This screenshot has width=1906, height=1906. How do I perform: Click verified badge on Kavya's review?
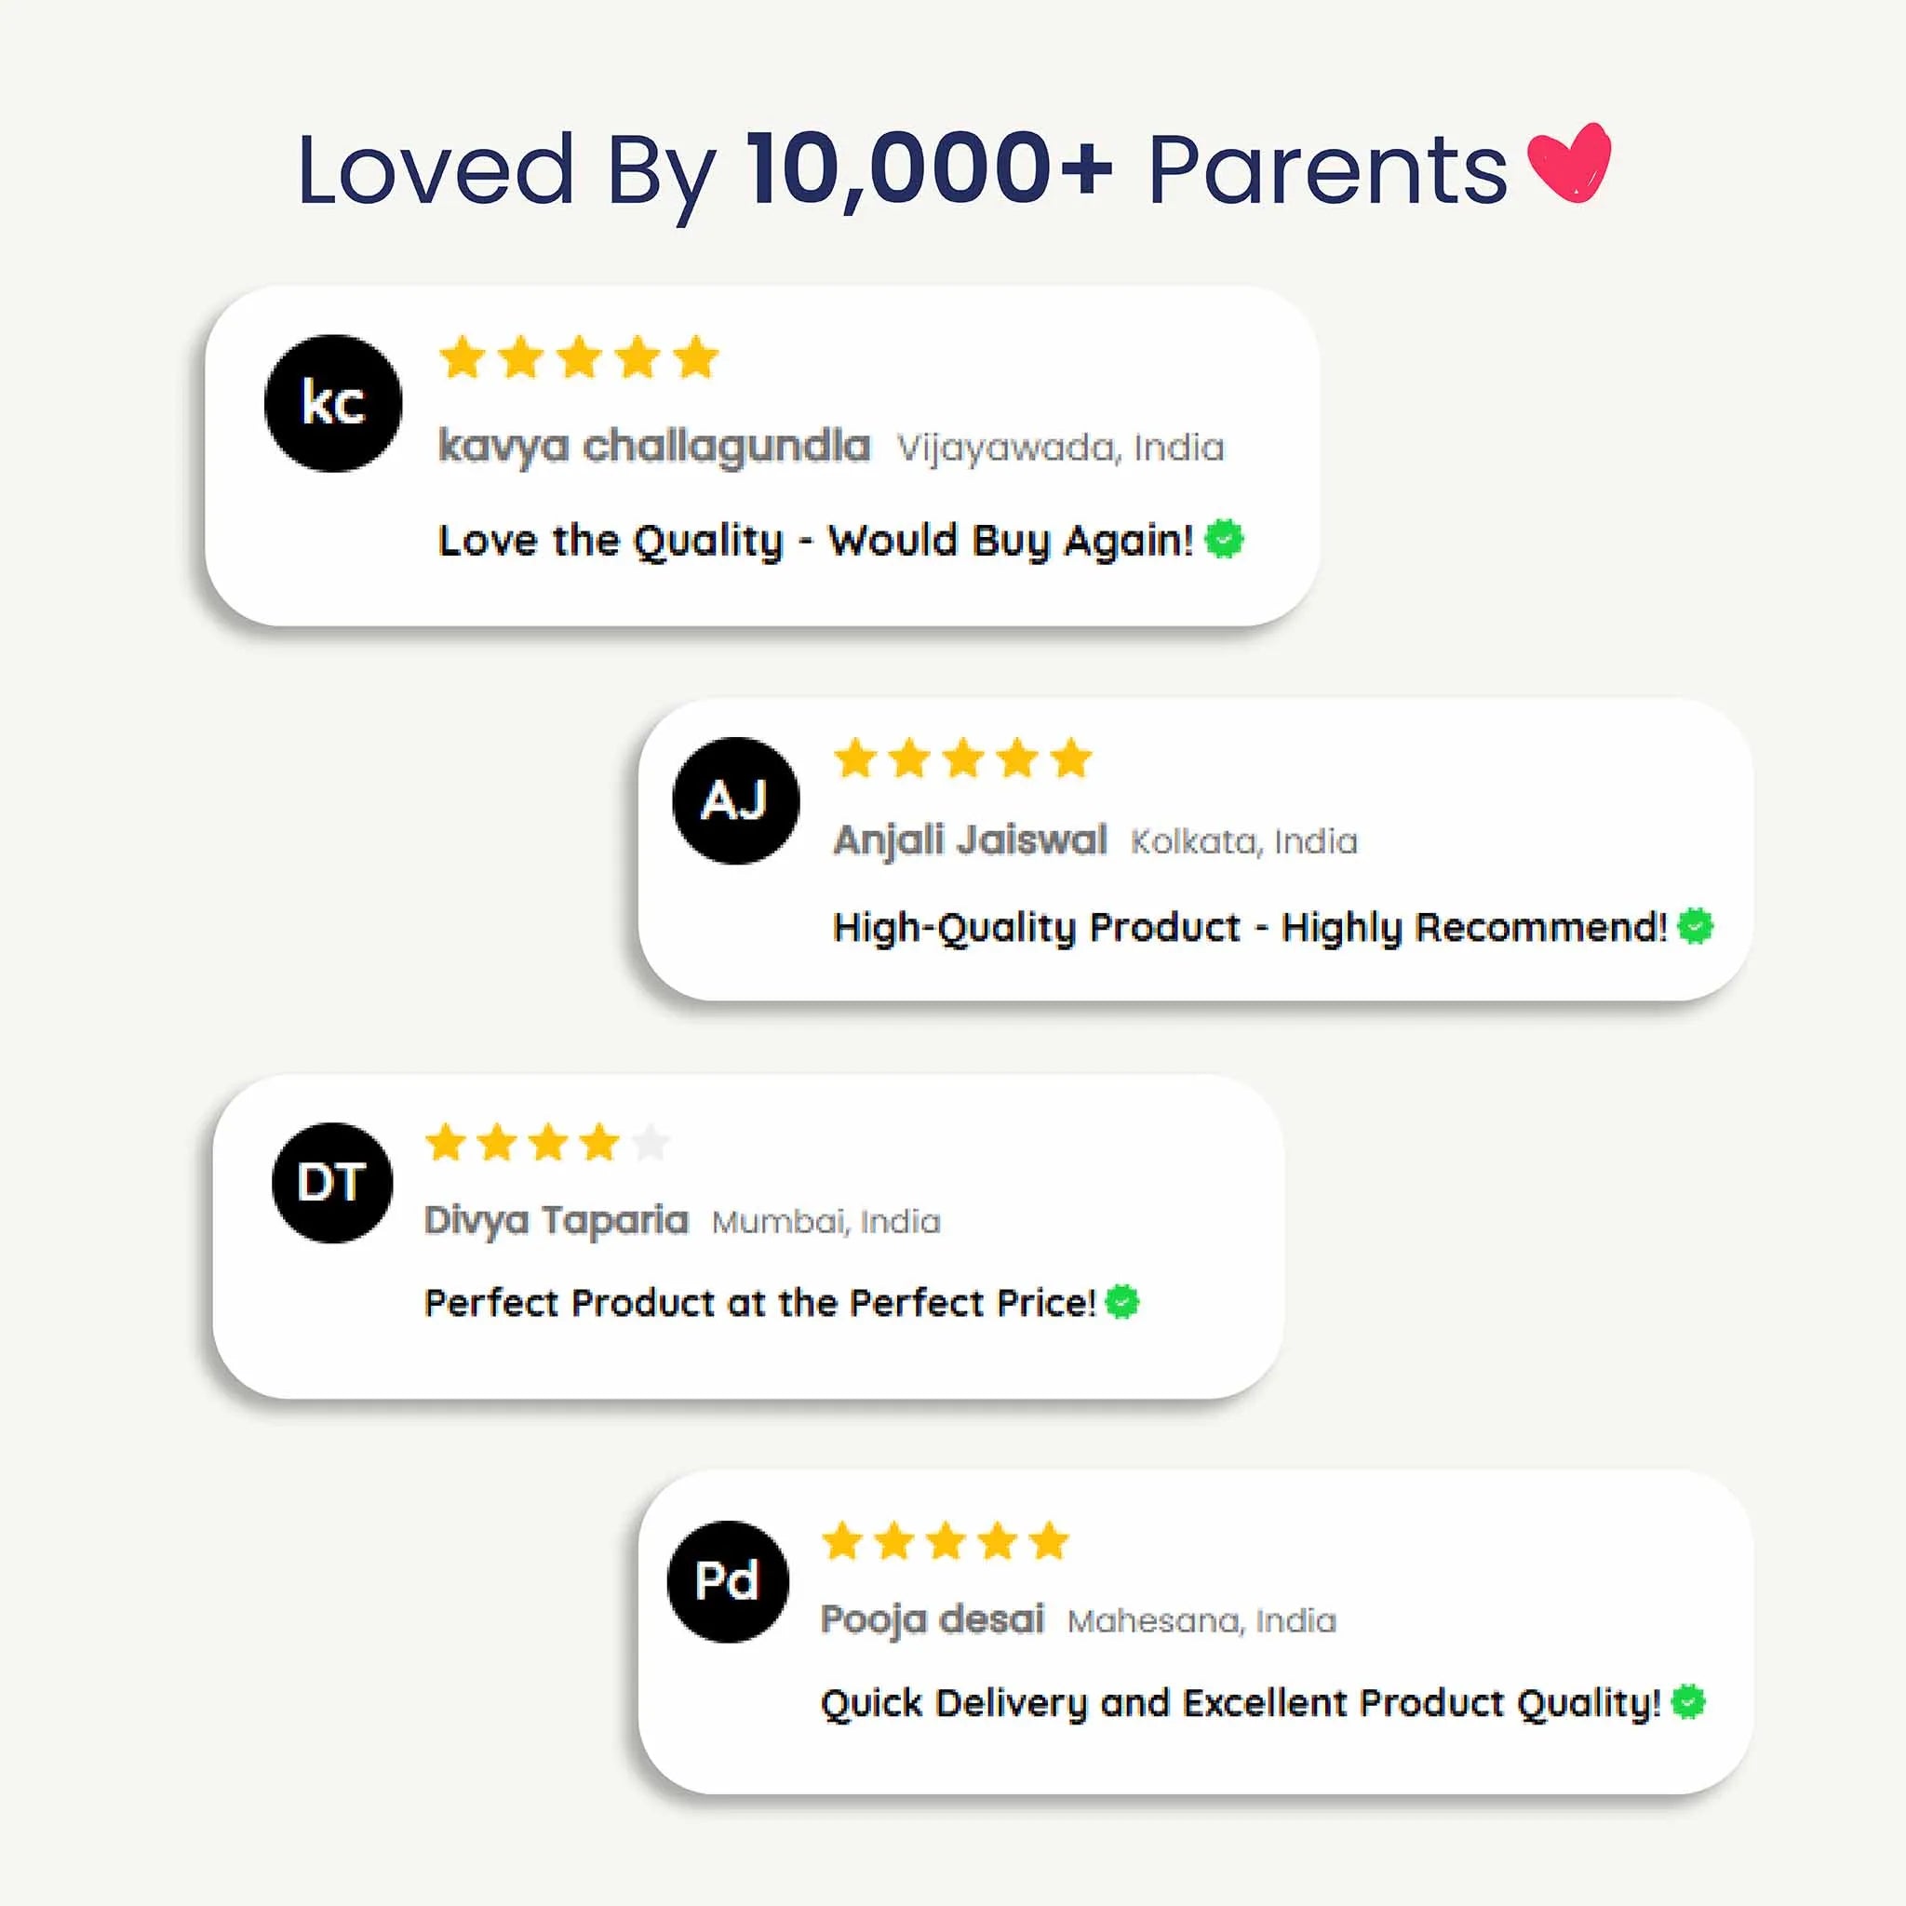(1225, 539)
